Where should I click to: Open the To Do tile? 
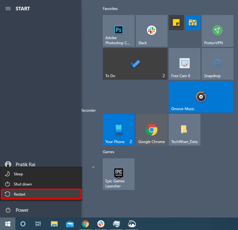click(x=135, y=64)
